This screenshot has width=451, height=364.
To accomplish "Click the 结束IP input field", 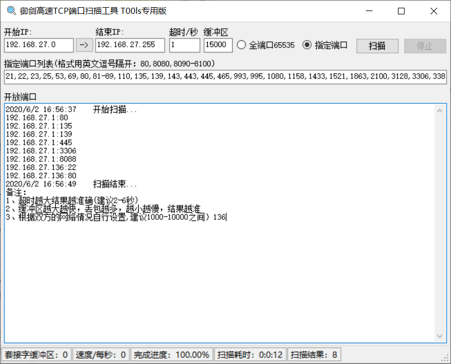I will click(129, 45).
